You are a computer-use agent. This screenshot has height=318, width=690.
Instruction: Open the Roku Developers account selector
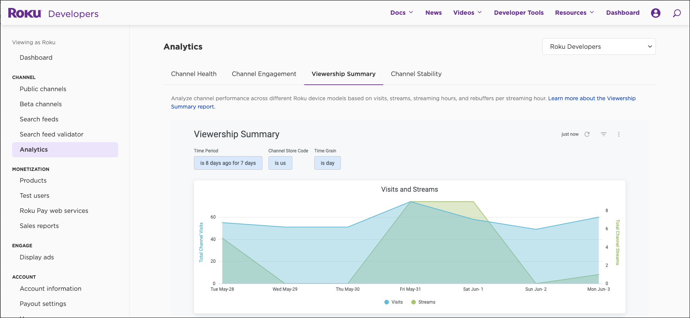(599, 47)
